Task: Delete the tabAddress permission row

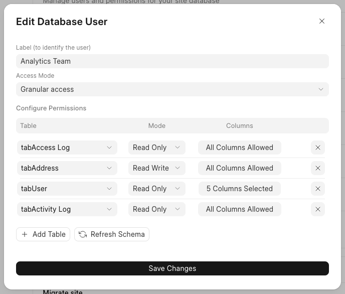Action: 317,168
